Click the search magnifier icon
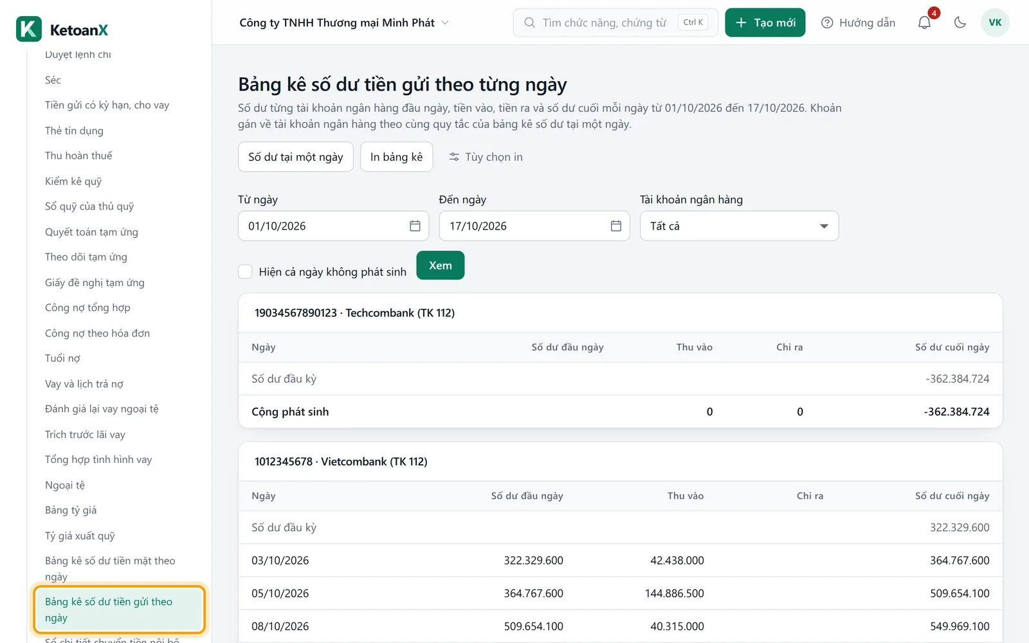The image size is (1029, 643). [x=529, y=23]
